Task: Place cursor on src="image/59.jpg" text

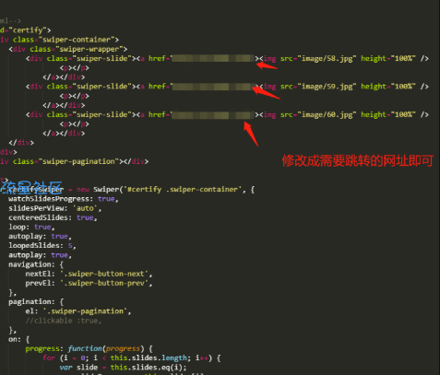Action: point(318,87)
